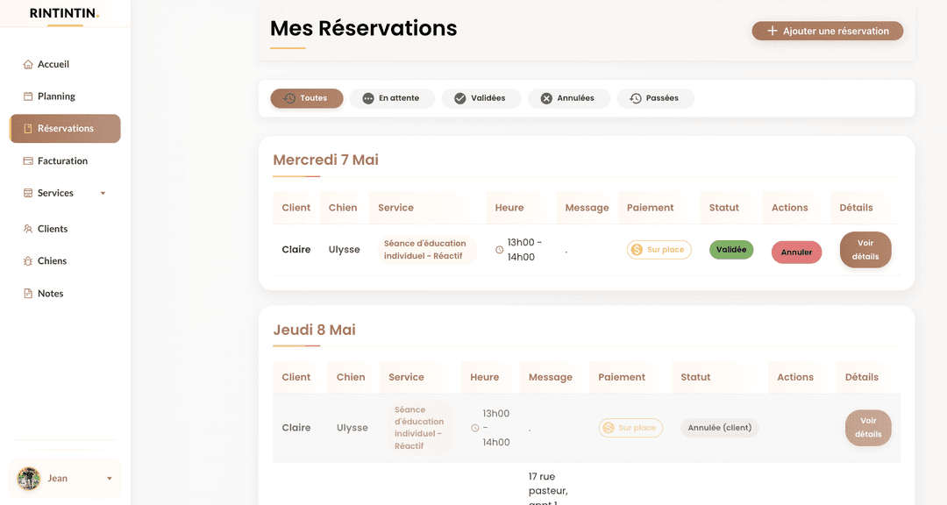947x505 pixels.
Task: Click Voir détails for Mercredi 7 Mai
Action: [x=865, y=250]
